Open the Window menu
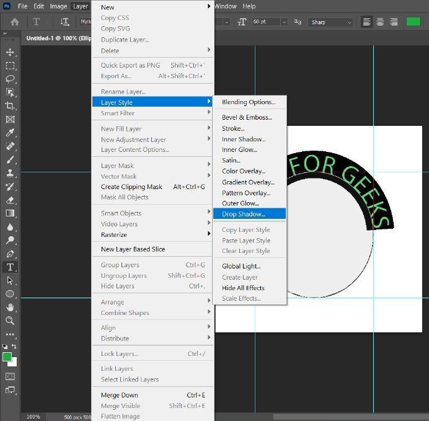Screen dimensions: 429x421 pos(225,6)
